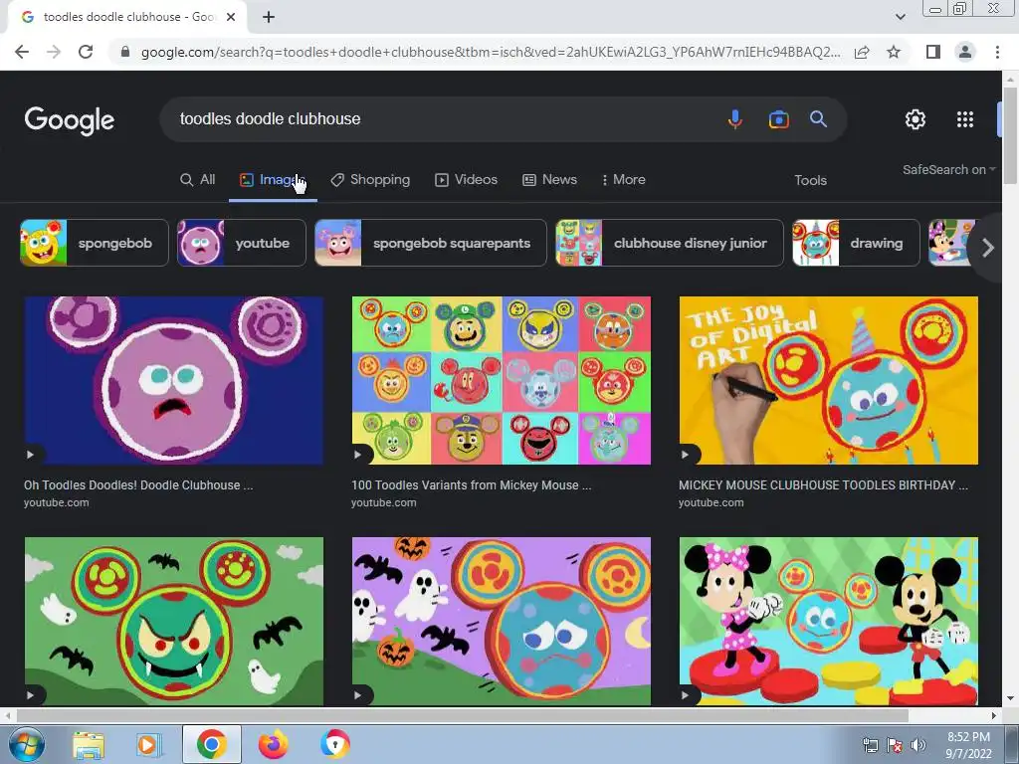Select the Images tab
The image size is (1019, 764).
(x=273, y=180)
